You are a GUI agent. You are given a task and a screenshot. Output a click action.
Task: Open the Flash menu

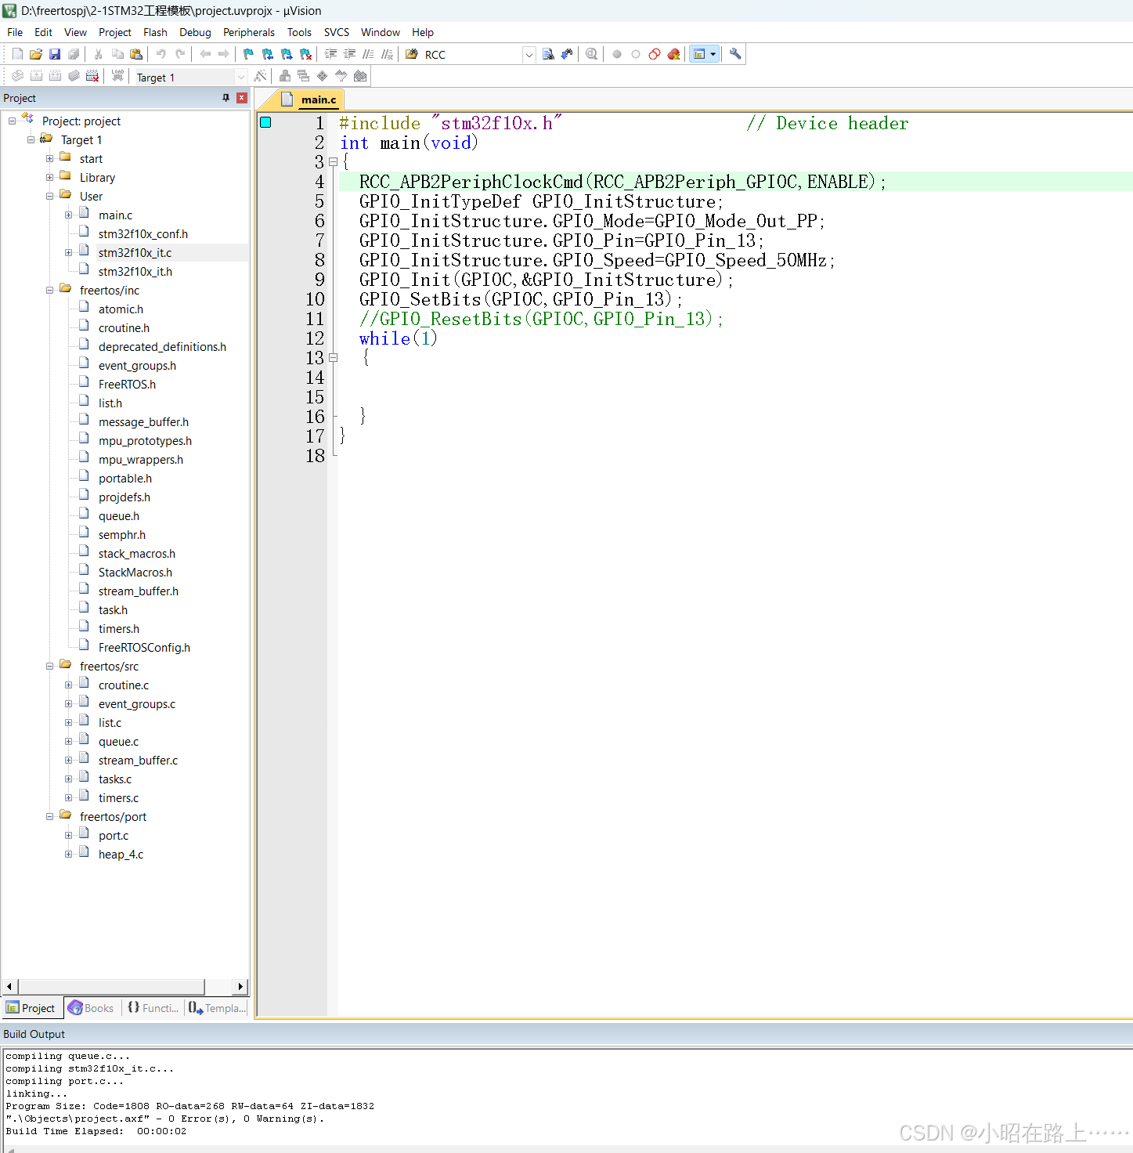click(x=155, y=32)
